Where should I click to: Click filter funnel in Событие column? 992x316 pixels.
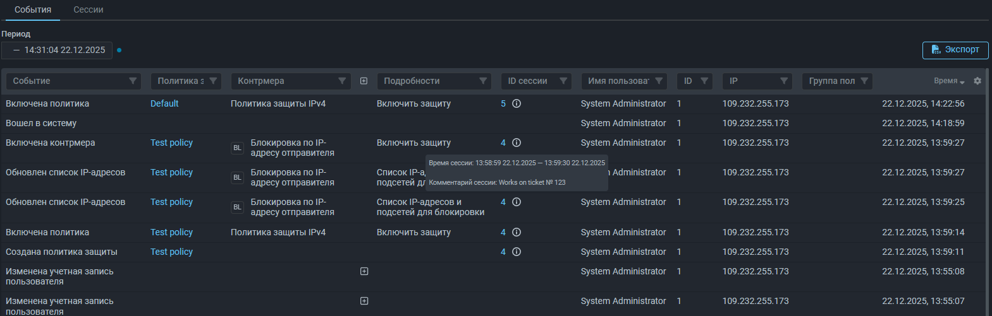(133, 81)
